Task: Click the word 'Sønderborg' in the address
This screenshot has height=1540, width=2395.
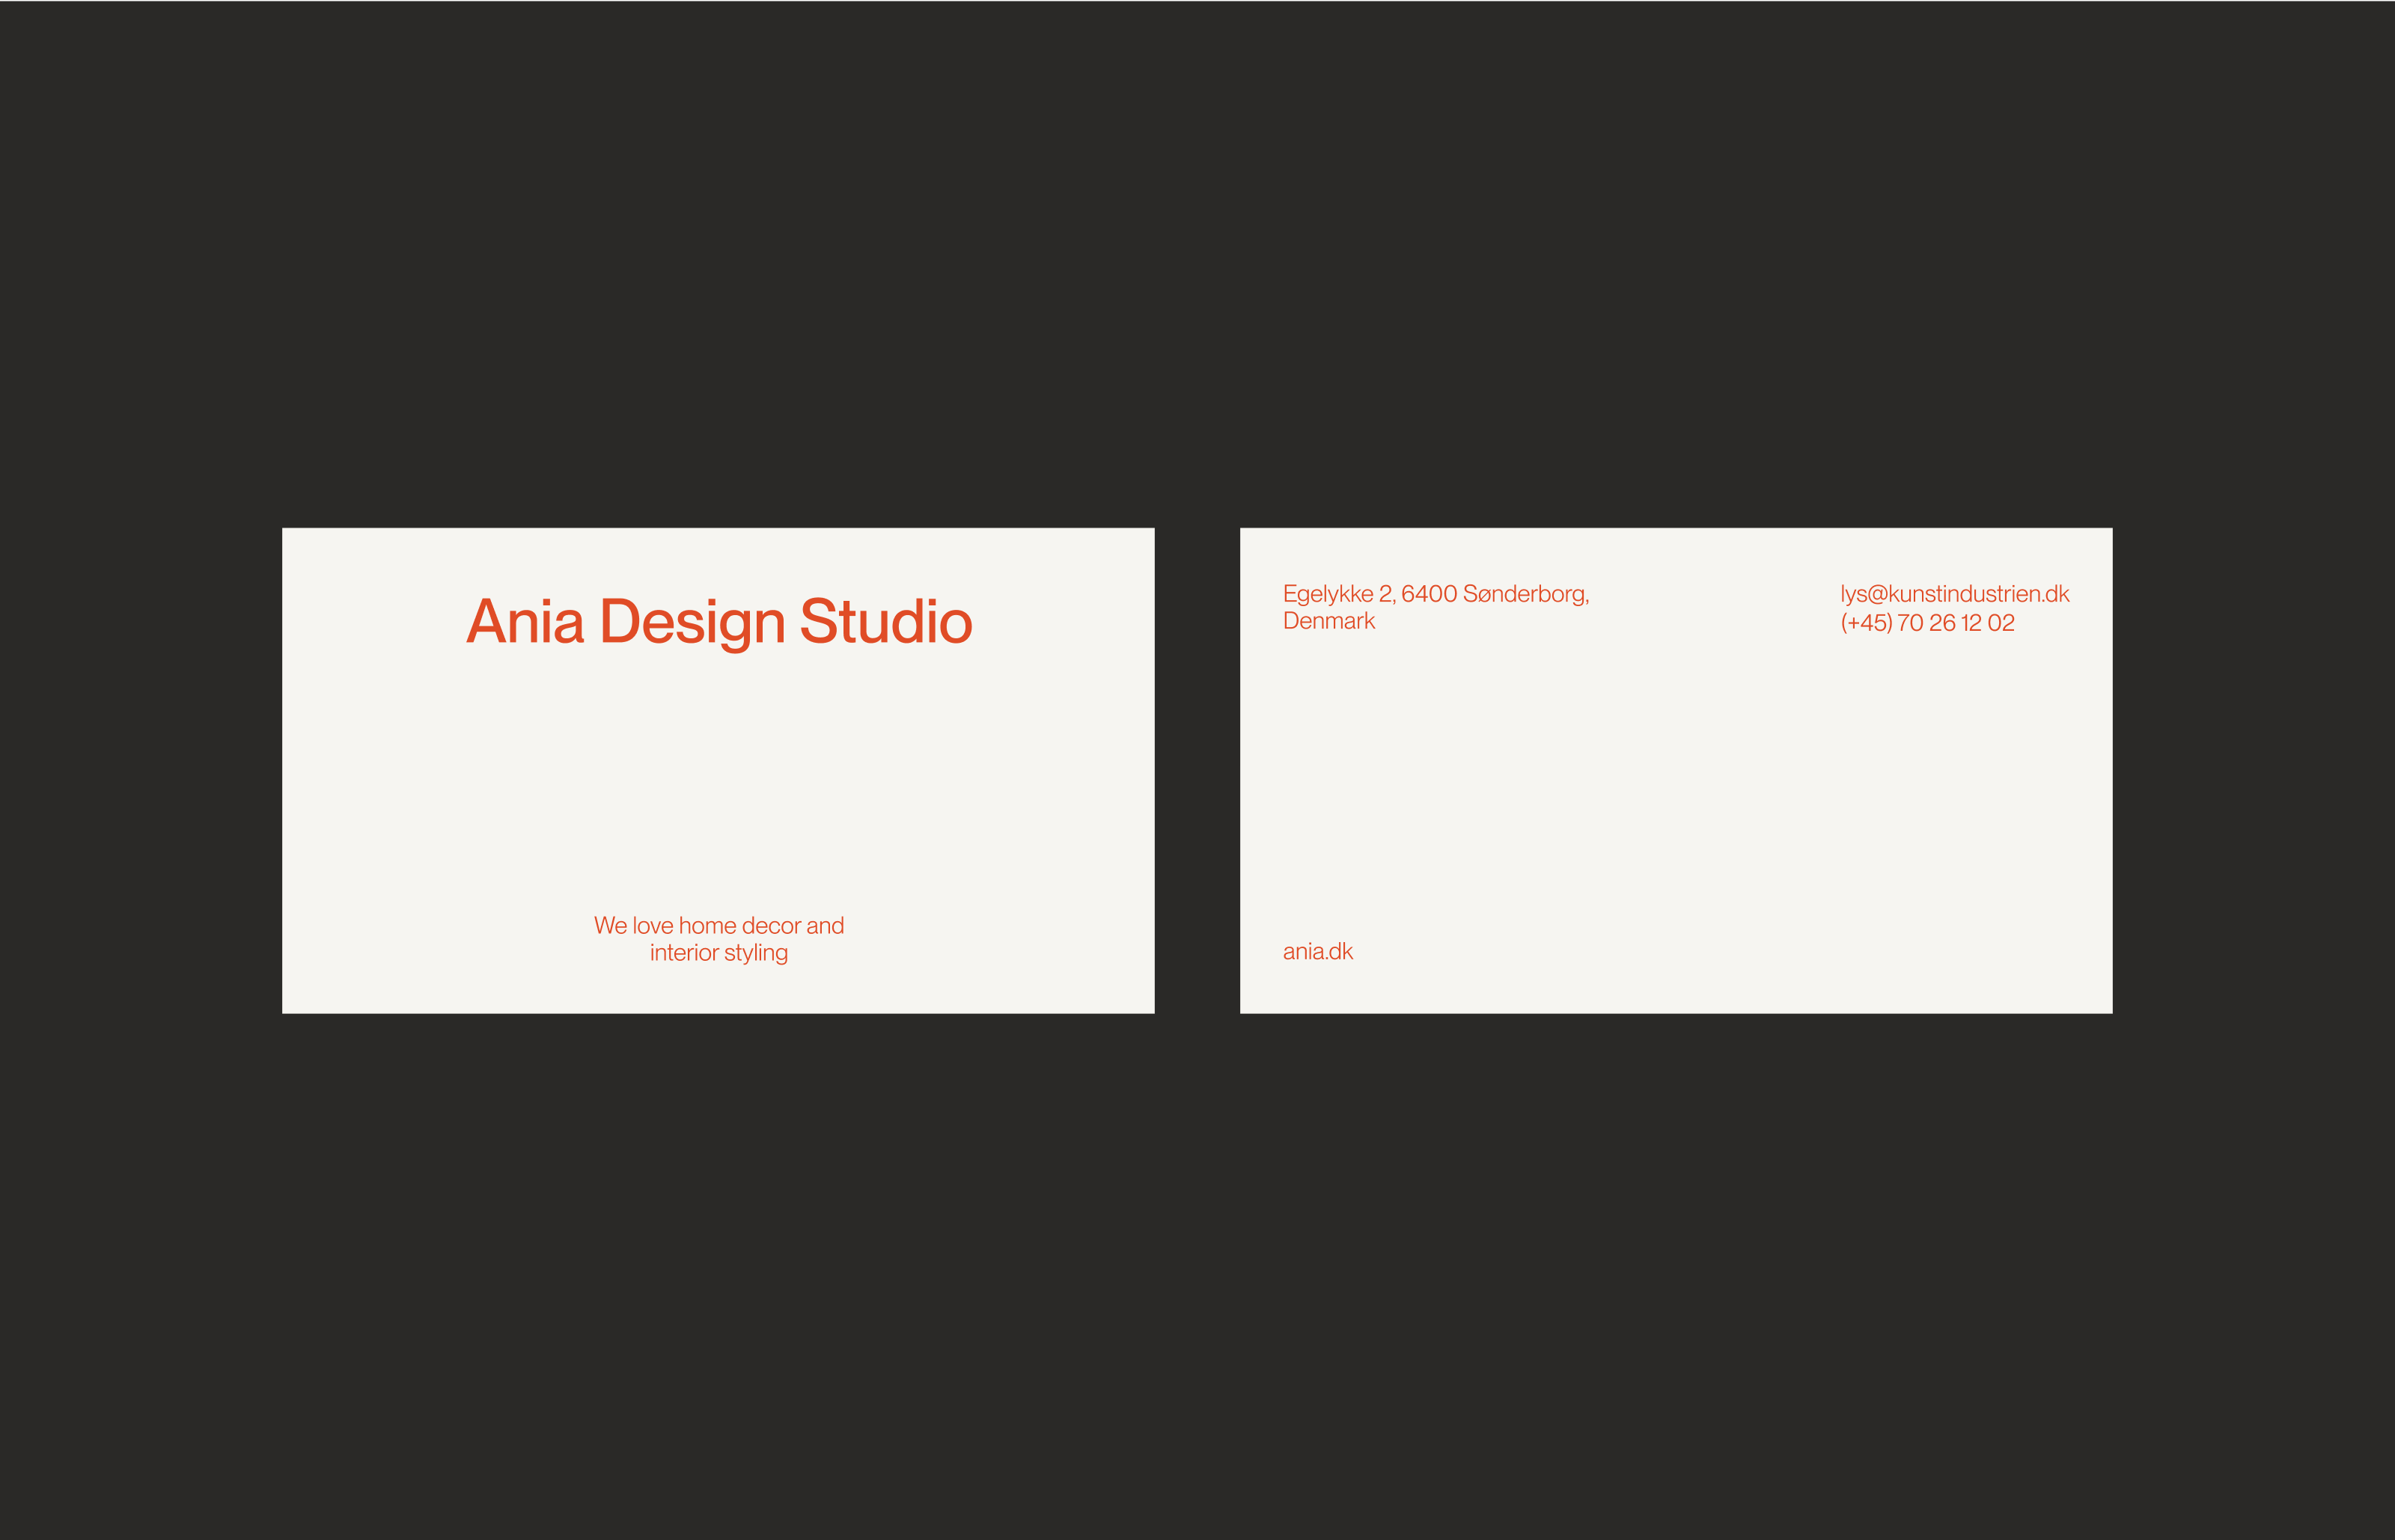Action: tap(1523, 594)
